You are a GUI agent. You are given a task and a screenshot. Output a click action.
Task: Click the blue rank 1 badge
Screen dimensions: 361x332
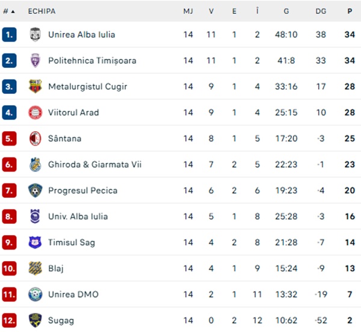point(9,35)
